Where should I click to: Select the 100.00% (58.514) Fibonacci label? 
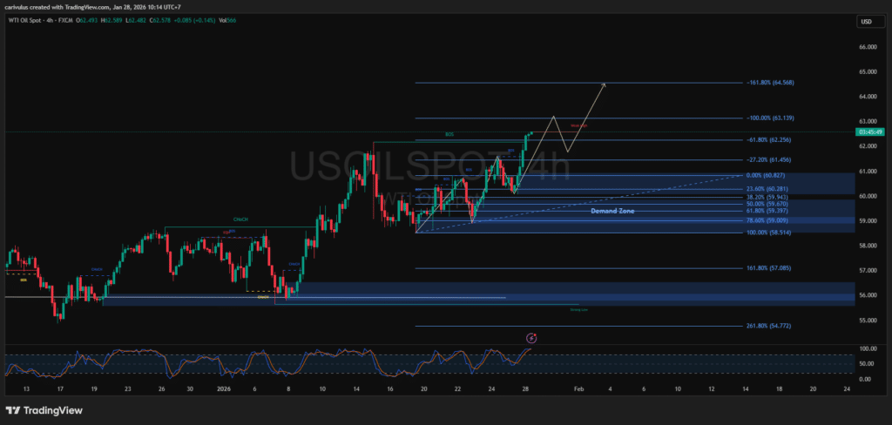click(769, 233)
